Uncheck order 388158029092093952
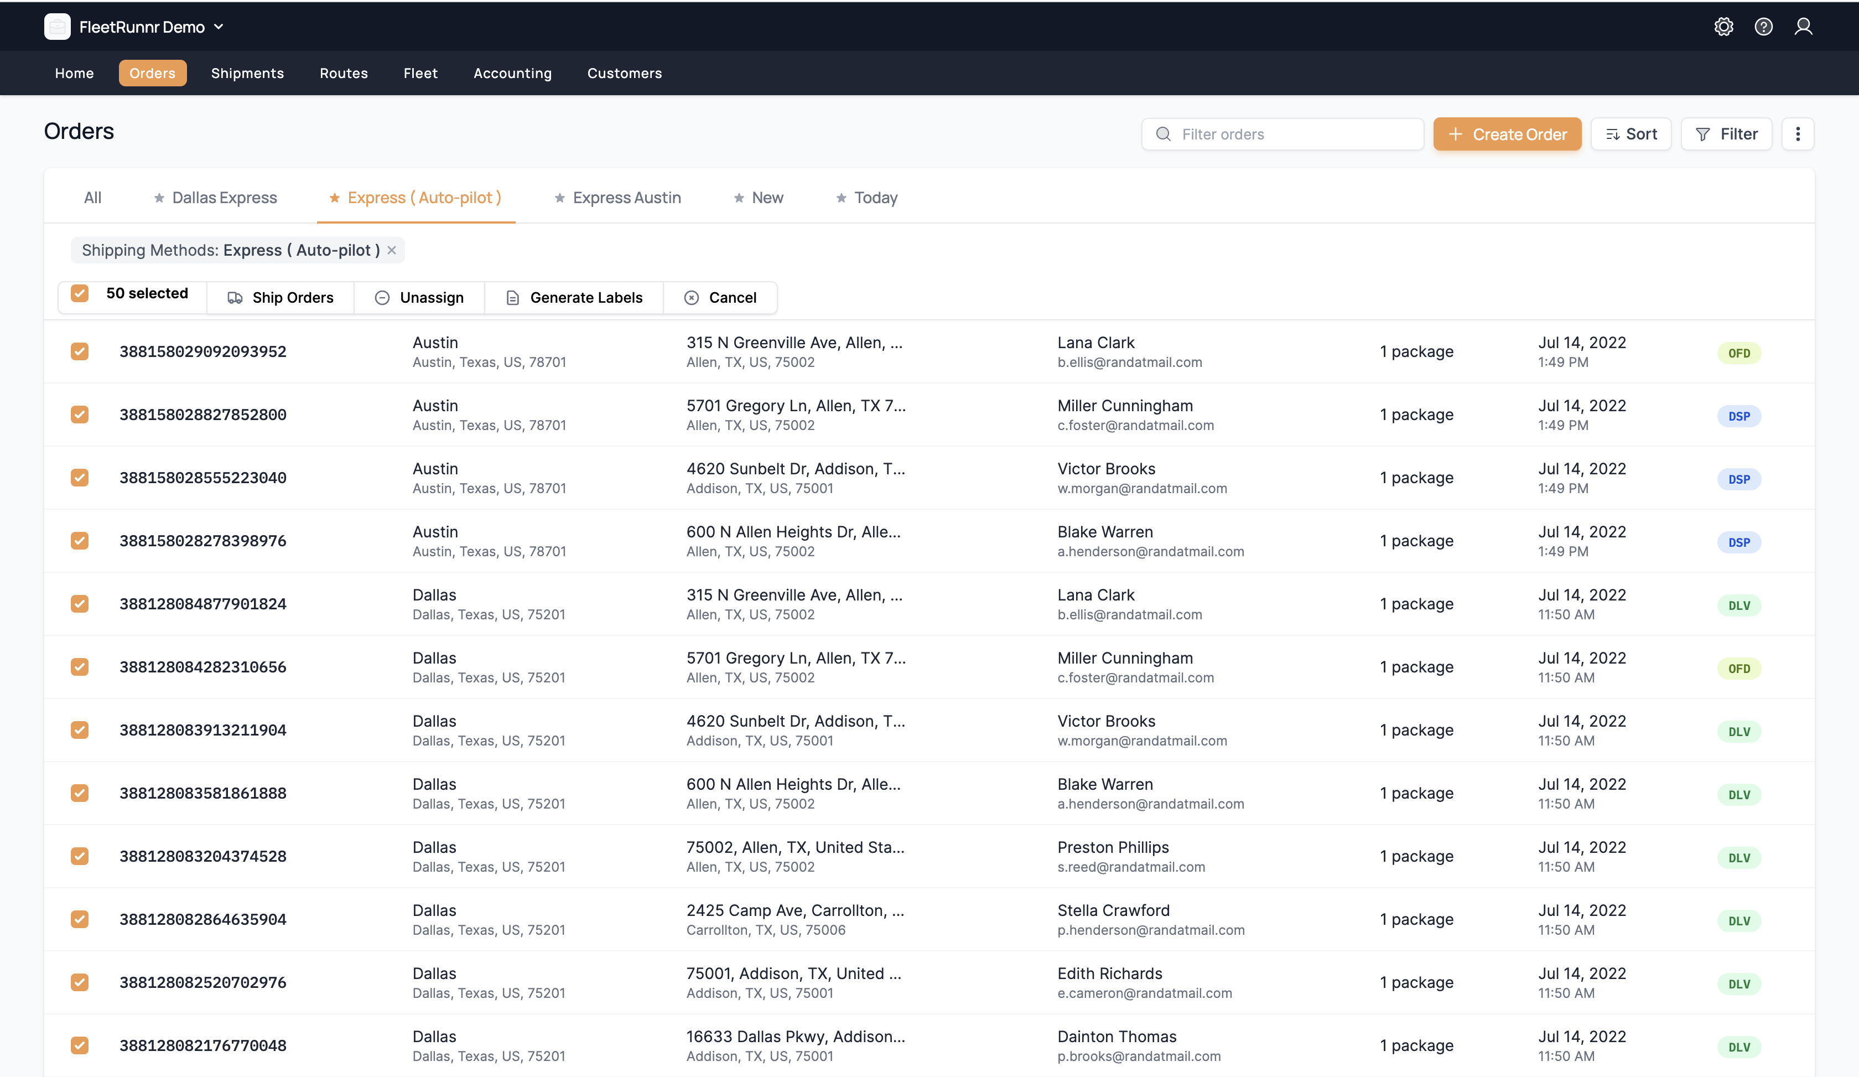The image size is (1859, 1077). tap(79, 352)
